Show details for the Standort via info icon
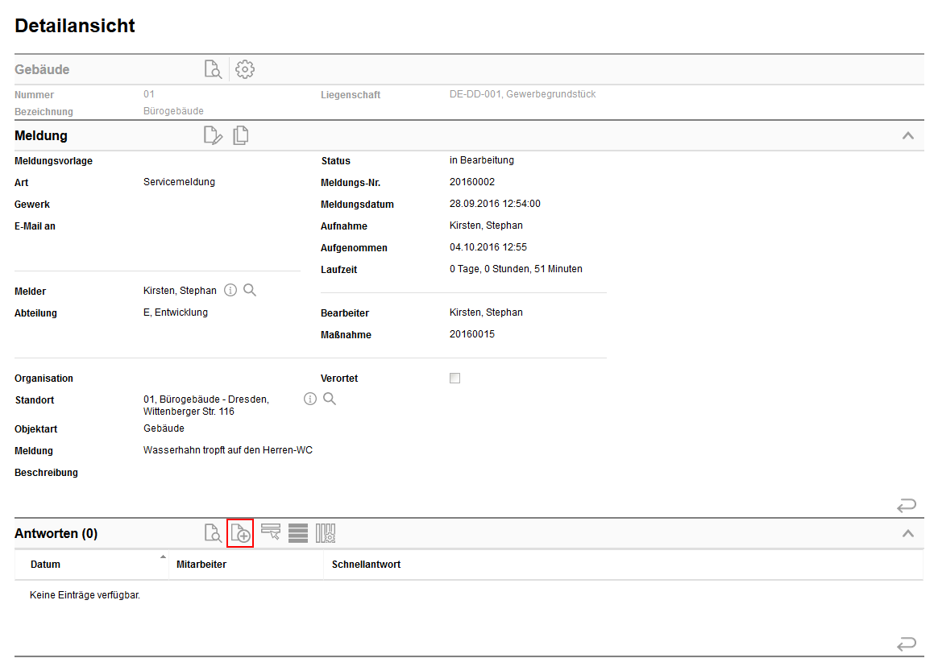Screen dimensions: 938x658 point(310,398)
